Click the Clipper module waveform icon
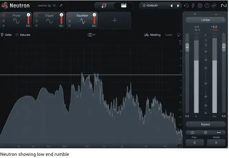Image resolution: width=229 pixels, height=158 pixels. (49, 21)
